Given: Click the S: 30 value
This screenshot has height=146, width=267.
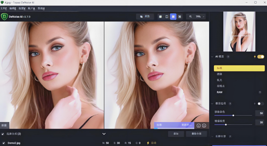Looking at the screenshot, I should [117, 143].
